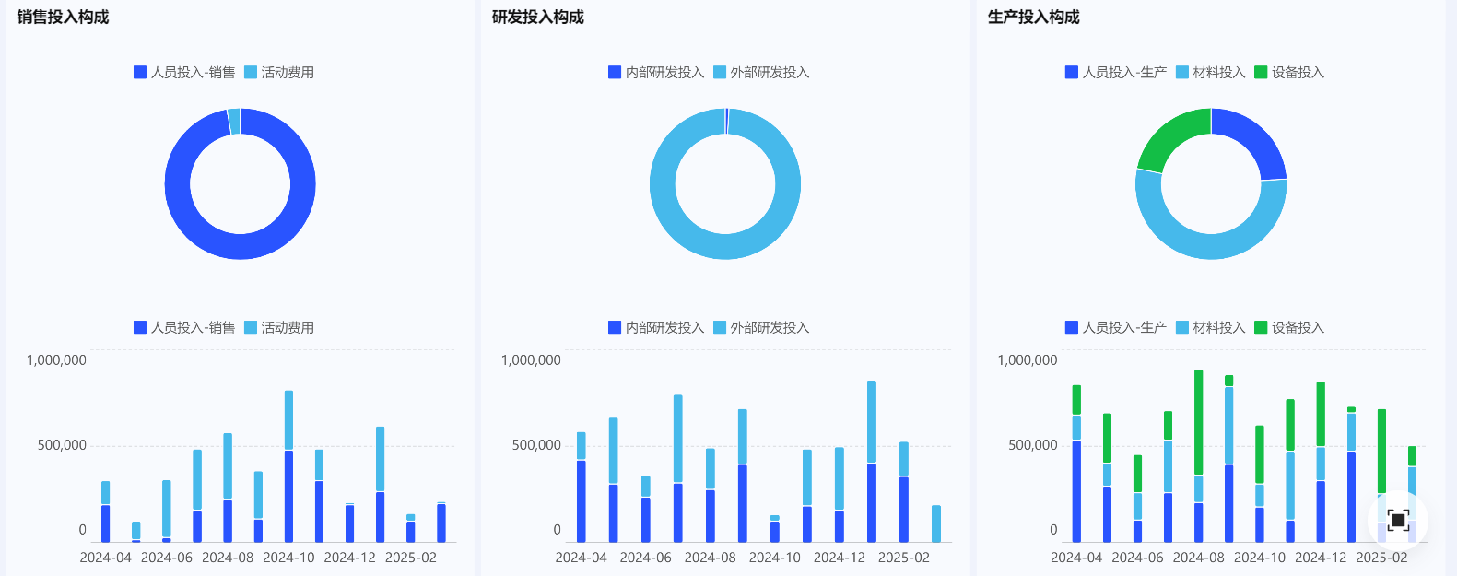Toggle 活动费用 in the sales donut legend
Viewport: 1457px width, 576px height.
[279, 72]
